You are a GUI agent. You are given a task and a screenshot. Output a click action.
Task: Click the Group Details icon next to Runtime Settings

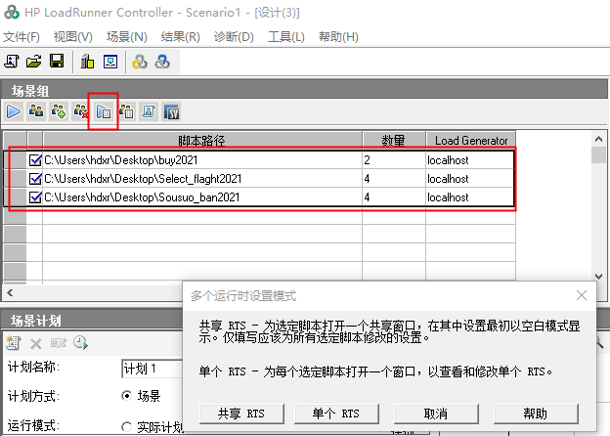tap(126, 111)
